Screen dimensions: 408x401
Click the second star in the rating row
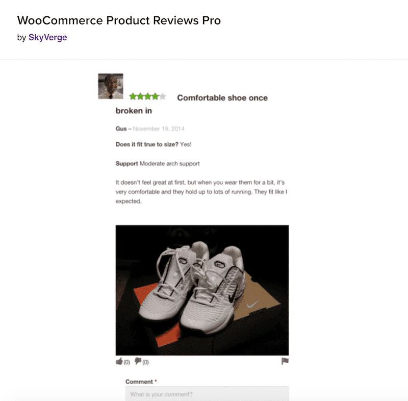(x=140, y=95)
